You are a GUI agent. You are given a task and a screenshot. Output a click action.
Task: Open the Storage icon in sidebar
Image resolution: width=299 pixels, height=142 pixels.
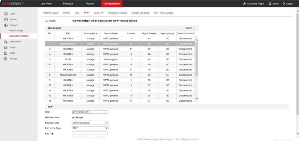tap(6, 59)
